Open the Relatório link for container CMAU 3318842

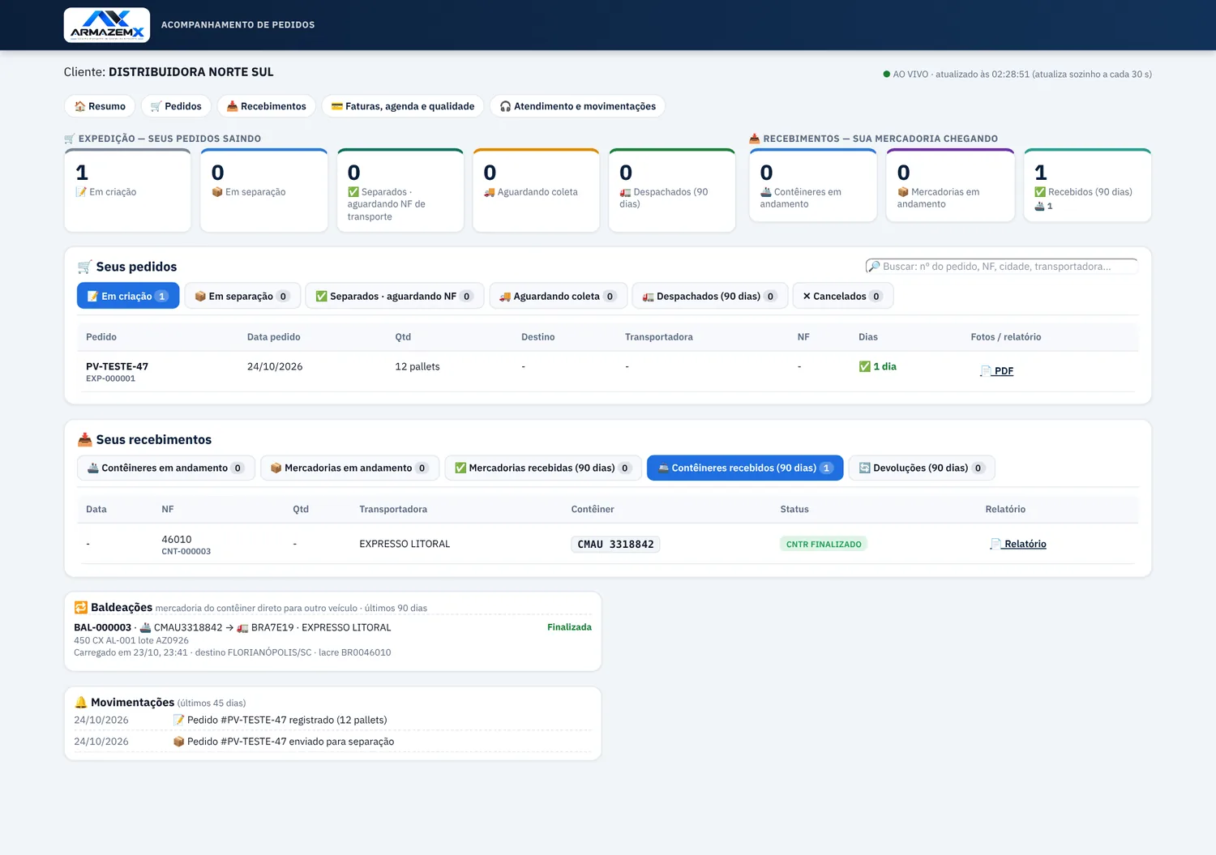[1018, 544]
